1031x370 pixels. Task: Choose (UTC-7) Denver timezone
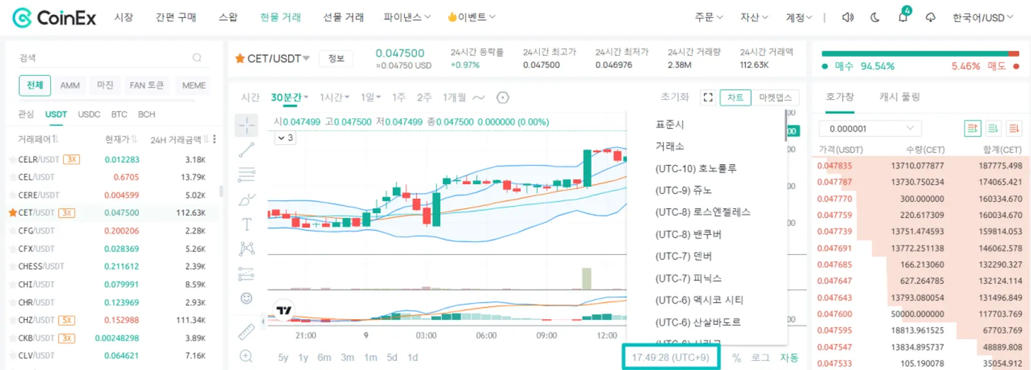[684, 256]
